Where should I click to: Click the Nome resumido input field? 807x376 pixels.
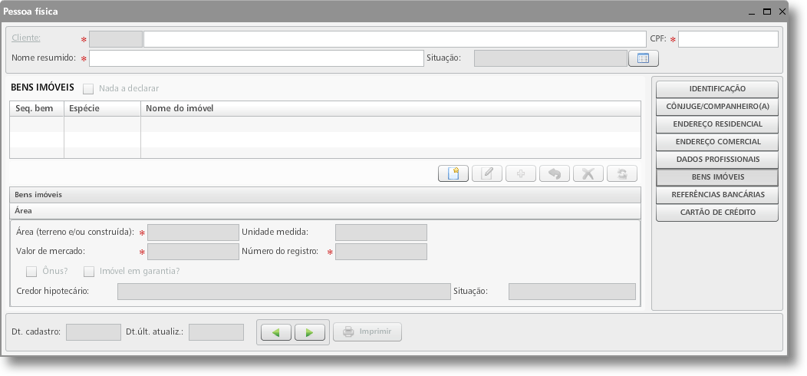256,58
